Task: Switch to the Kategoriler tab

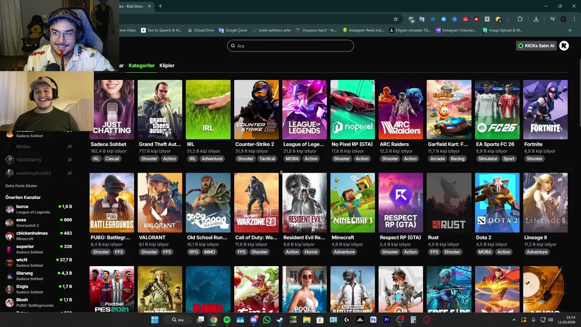Action: 142,65
